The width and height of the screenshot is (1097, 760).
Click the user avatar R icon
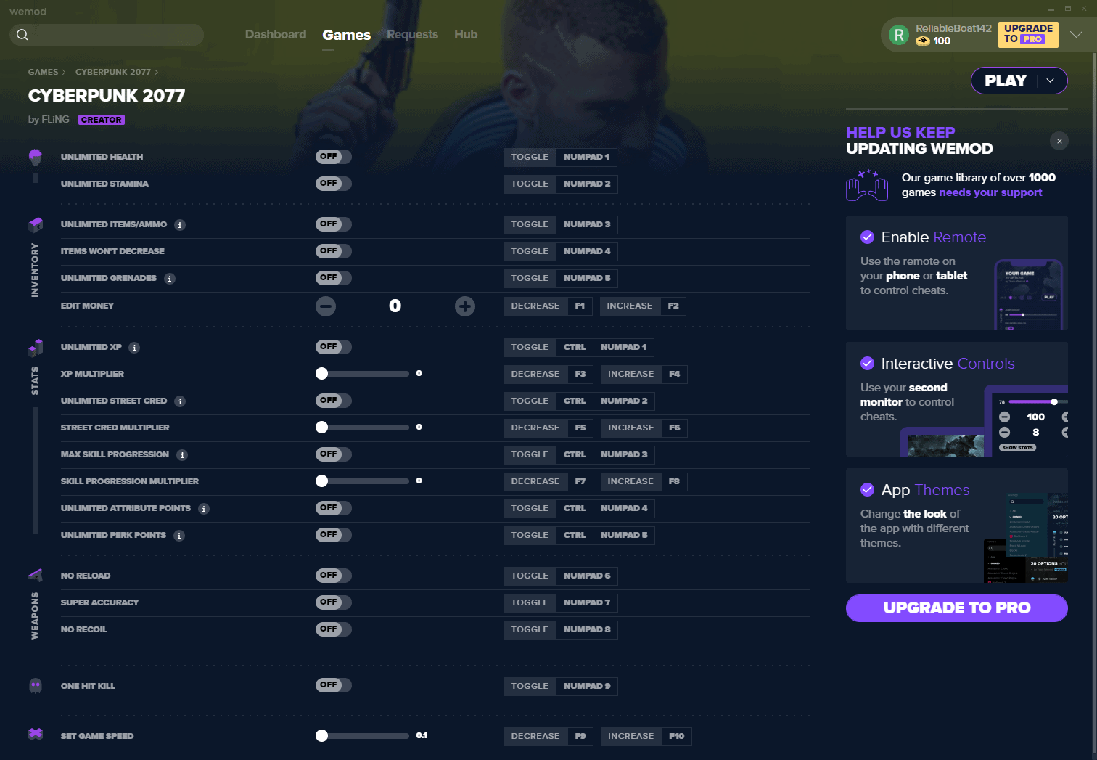pyautogui.click(x=899, y=35)
